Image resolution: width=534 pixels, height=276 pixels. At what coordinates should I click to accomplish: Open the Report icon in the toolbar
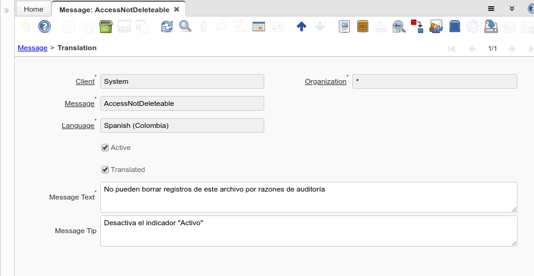pos(344,26)
